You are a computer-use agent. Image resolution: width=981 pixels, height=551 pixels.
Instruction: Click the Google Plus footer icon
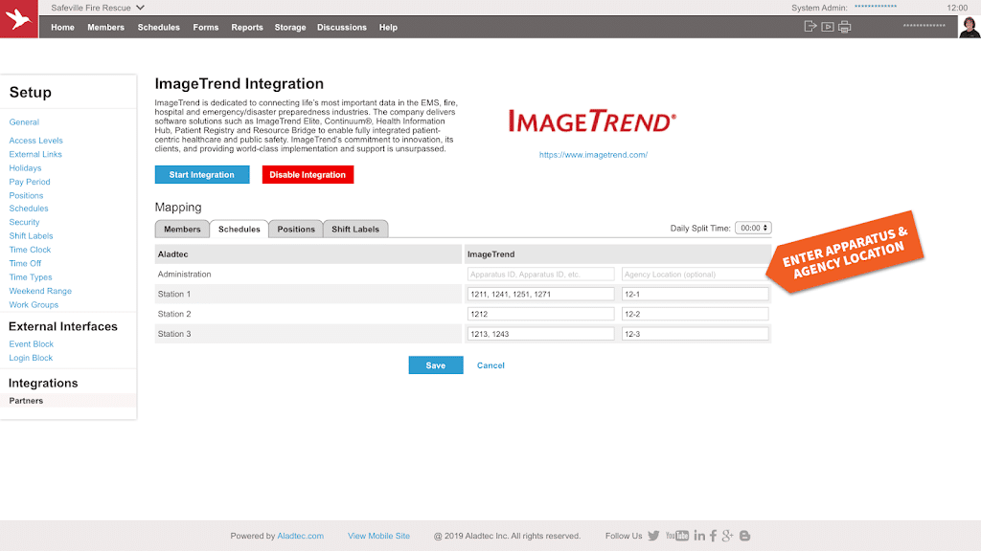tap(728, 536)
